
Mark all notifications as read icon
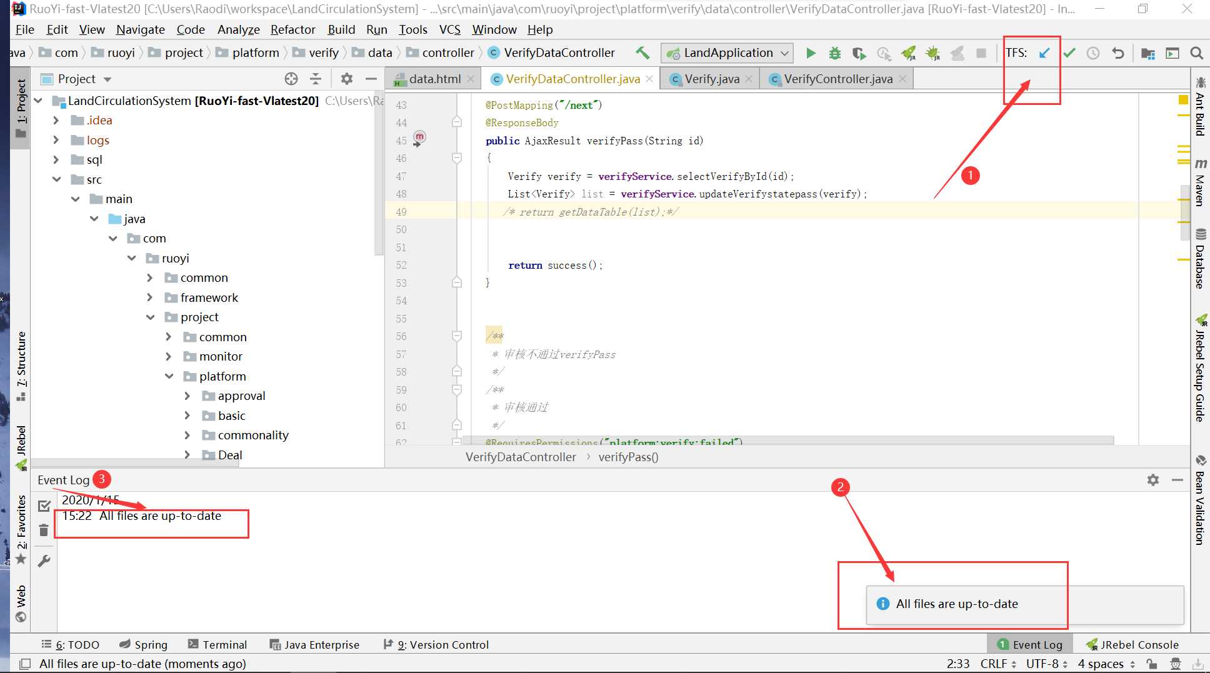[44, 506]
